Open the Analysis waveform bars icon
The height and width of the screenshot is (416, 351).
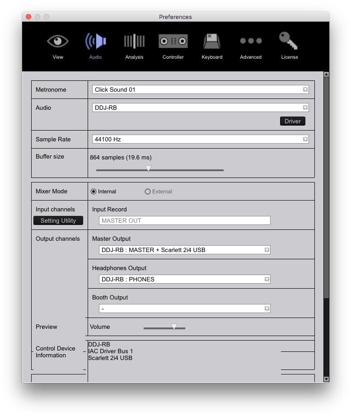pyautogui.click(x=134, y=41)
